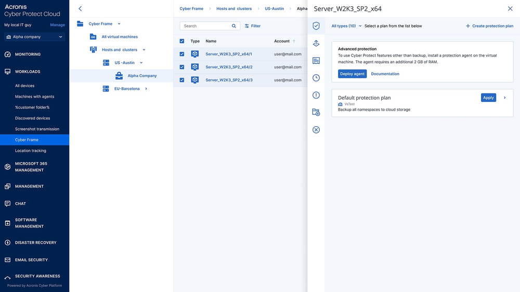Open the All types (10) dropdown
The width and height of the screenshot is (520, 292).
pos(346,26)
